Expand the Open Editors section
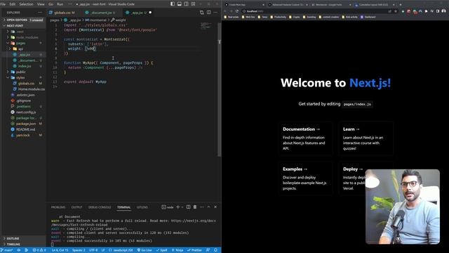The height and width of the screenshot is (253, 449). (23, 20)
